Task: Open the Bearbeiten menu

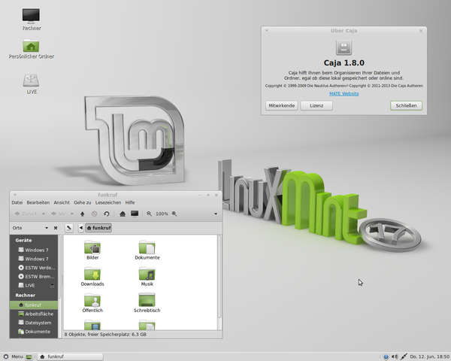Action: tap(38, 202)
